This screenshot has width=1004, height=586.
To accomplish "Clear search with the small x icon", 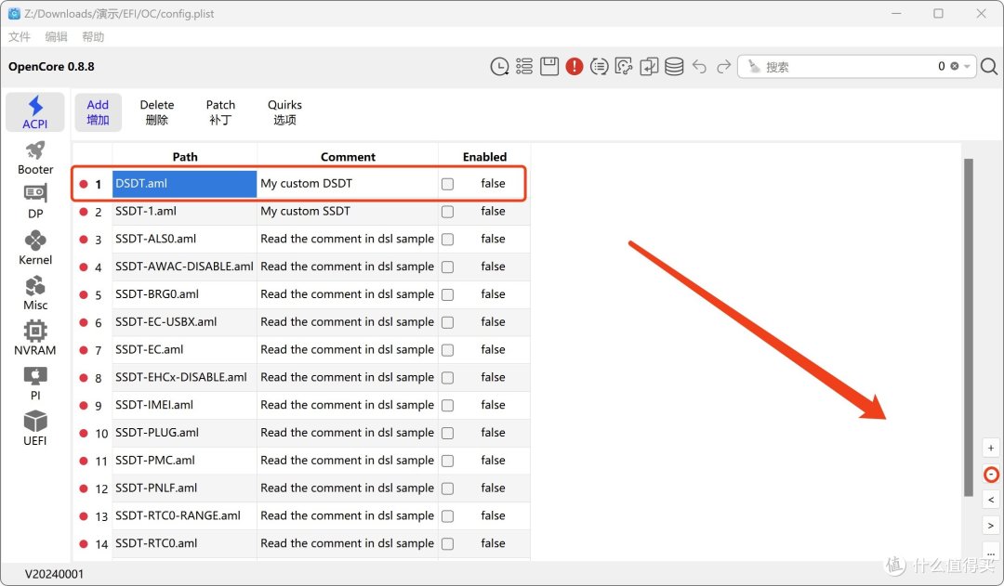I will click(x=954, y=67).
